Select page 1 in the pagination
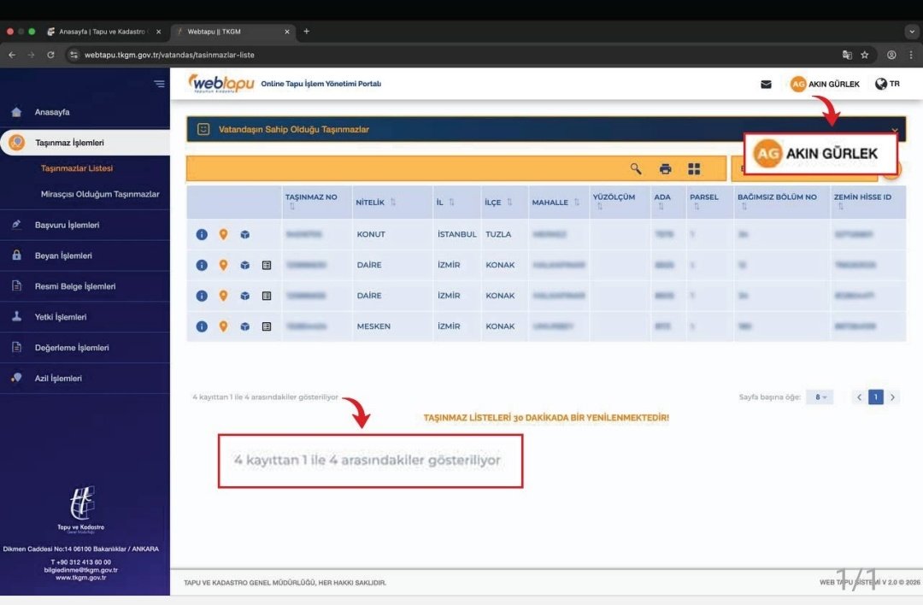923x605 pixels. pos(876,397)
